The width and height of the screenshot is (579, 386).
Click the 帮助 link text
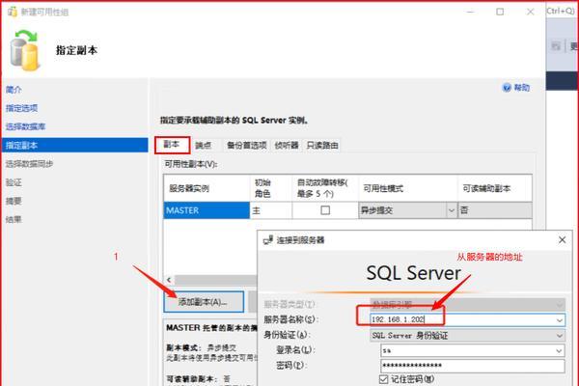[522, 88]
